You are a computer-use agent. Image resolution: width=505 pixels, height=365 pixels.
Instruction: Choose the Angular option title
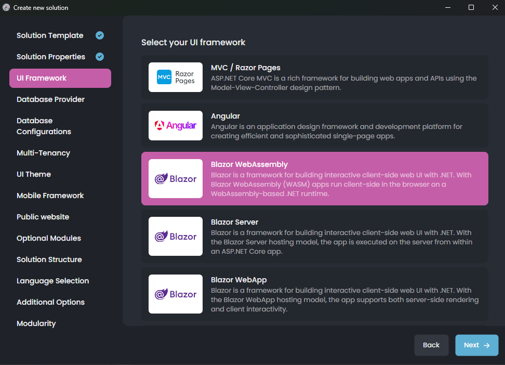[225, 116]
